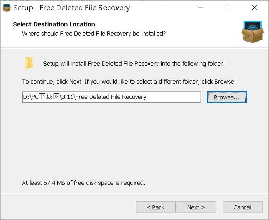Click the 'Setup - Free Deleted File Recovery' title text
The image size is (269, 220).
tap(72, 8)
